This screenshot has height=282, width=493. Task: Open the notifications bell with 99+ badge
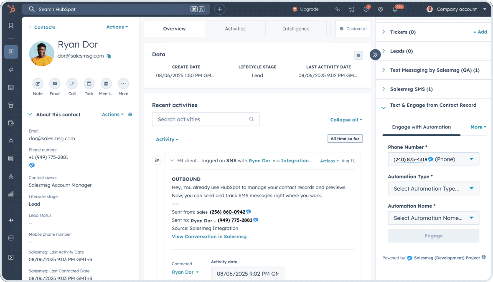click(394, 9)
